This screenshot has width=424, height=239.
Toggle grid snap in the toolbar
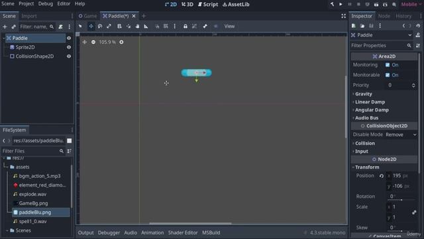coord(166,27)
